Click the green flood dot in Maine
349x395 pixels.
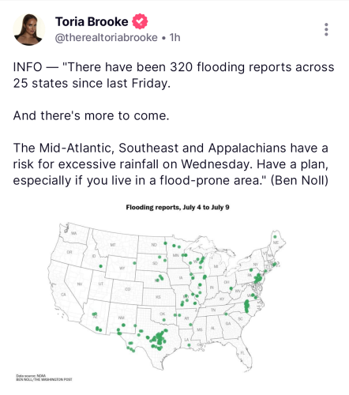pyautogui.click(x=275, y=237)
